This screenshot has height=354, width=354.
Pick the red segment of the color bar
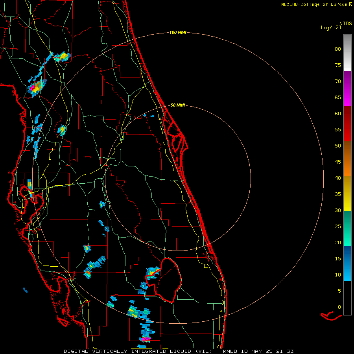[347, 124]
